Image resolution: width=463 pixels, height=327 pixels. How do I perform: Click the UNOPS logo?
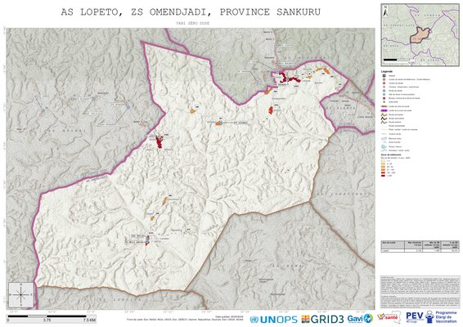click(273, 320)
